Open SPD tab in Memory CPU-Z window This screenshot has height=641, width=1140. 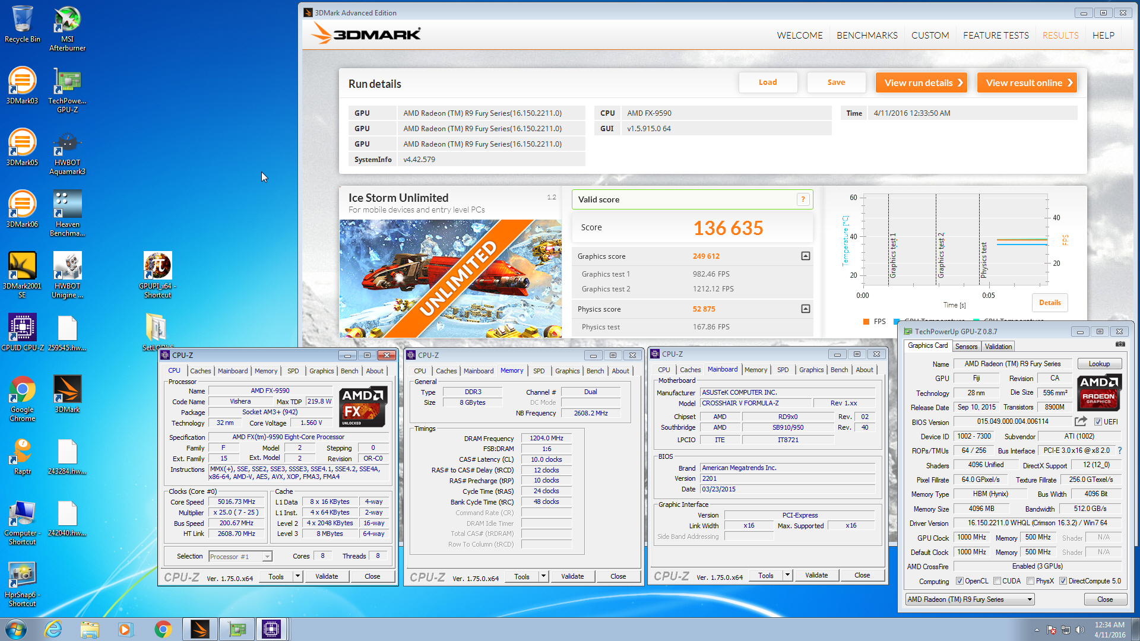(539, 371)
